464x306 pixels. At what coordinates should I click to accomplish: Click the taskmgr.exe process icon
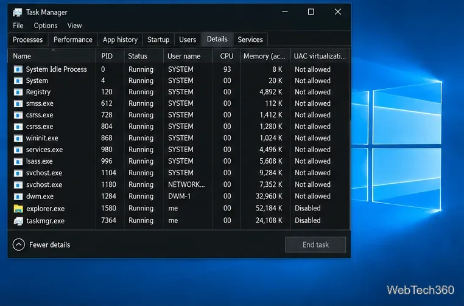(x=18, y=221)
